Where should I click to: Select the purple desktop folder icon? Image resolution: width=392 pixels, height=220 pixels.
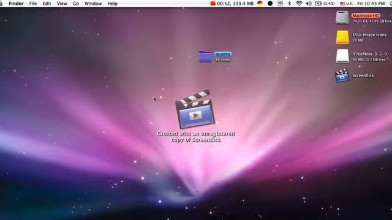point(205,56)
